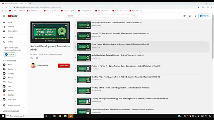Open playlist more options ellipsis
This screenshot has width=214, height=120.
[x=42, y=58]
